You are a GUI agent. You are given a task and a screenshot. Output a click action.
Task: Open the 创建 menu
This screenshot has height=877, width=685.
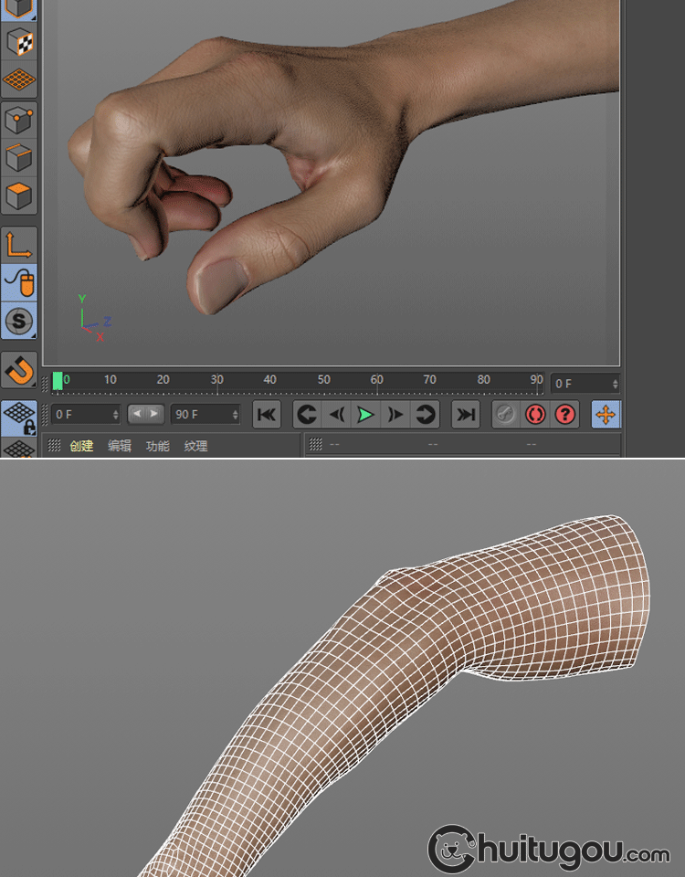click(x=81, y=446)
